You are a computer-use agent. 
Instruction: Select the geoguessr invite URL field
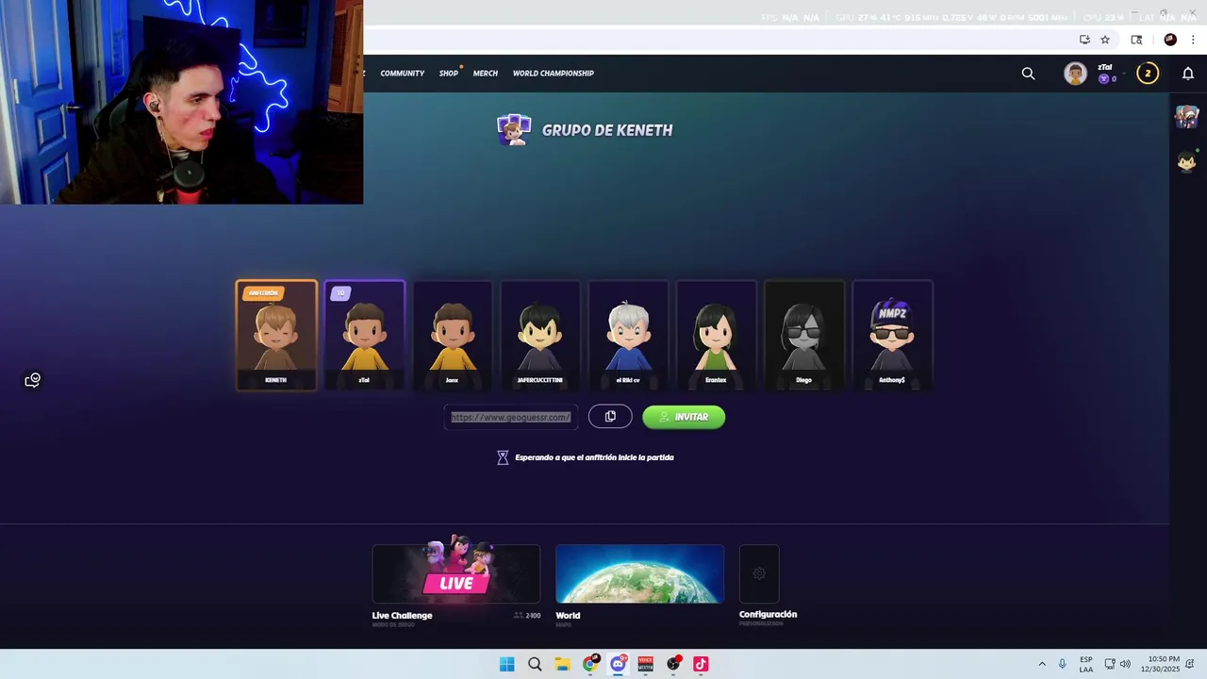511,417
